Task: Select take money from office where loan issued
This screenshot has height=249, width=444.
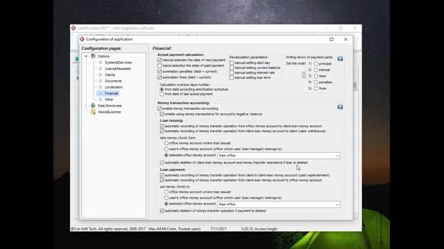Action: click(x=166, y=143)
